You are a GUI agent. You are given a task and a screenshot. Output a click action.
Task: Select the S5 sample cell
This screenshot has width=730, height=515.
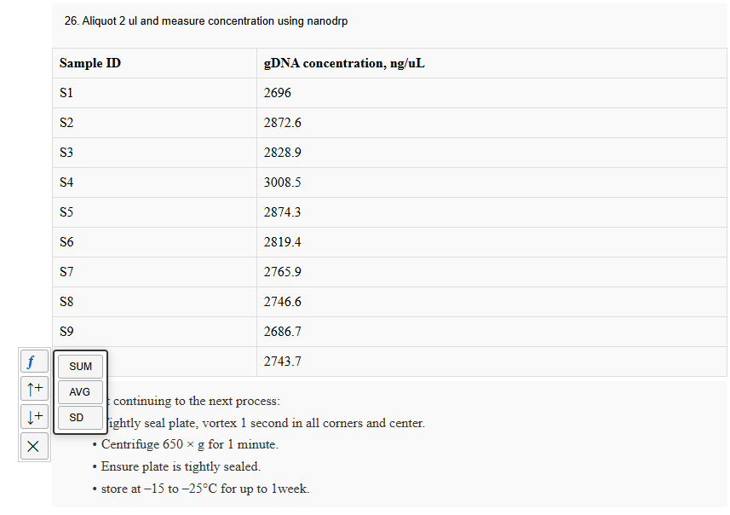click(x=67, y=212)
